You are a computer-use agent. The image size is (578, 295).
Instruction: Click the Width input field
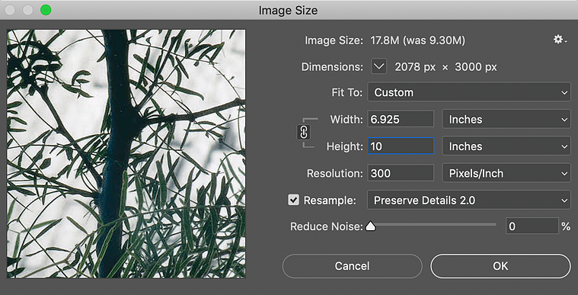click(x=401, y=119)
